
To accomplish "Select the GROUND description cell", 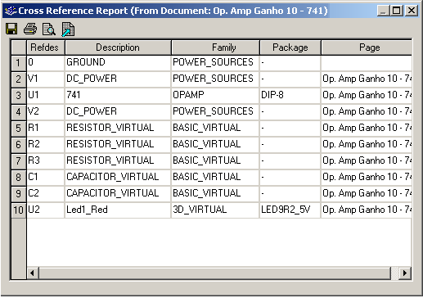I will click(x=118, y=63).
